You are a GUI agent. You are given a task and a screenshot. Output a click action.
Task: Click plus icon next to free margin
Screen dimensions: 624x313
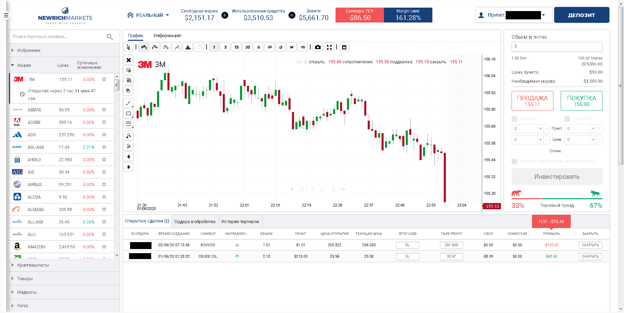(225, 15)
